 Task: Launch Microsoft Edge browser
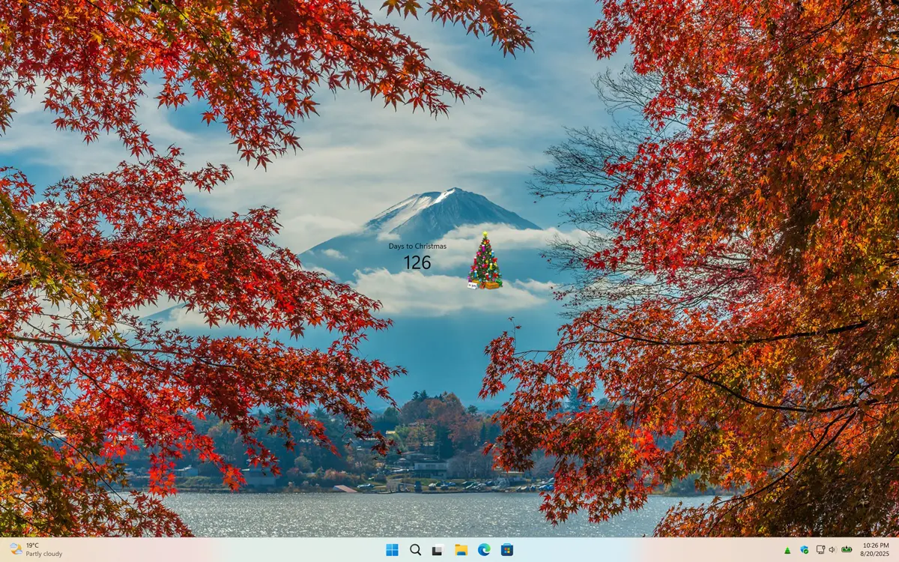(484, 550)
